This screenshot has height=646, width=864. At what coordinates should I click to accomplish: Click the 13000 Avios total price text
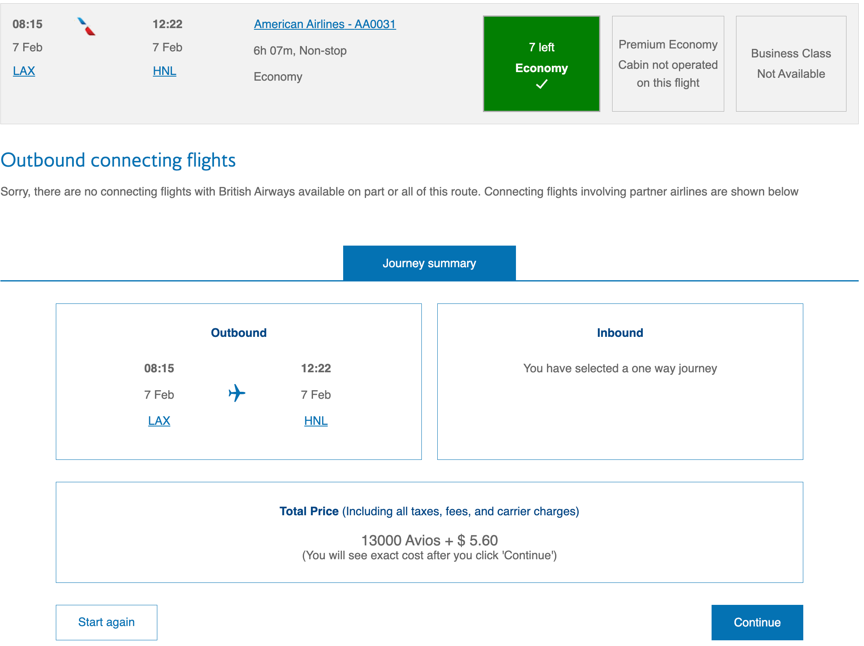click(429, 540)
